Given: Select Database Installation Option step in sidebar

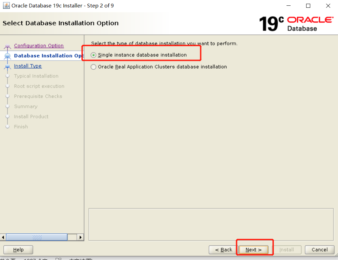Looking at the screenshot, I should (x=49, y=56).
